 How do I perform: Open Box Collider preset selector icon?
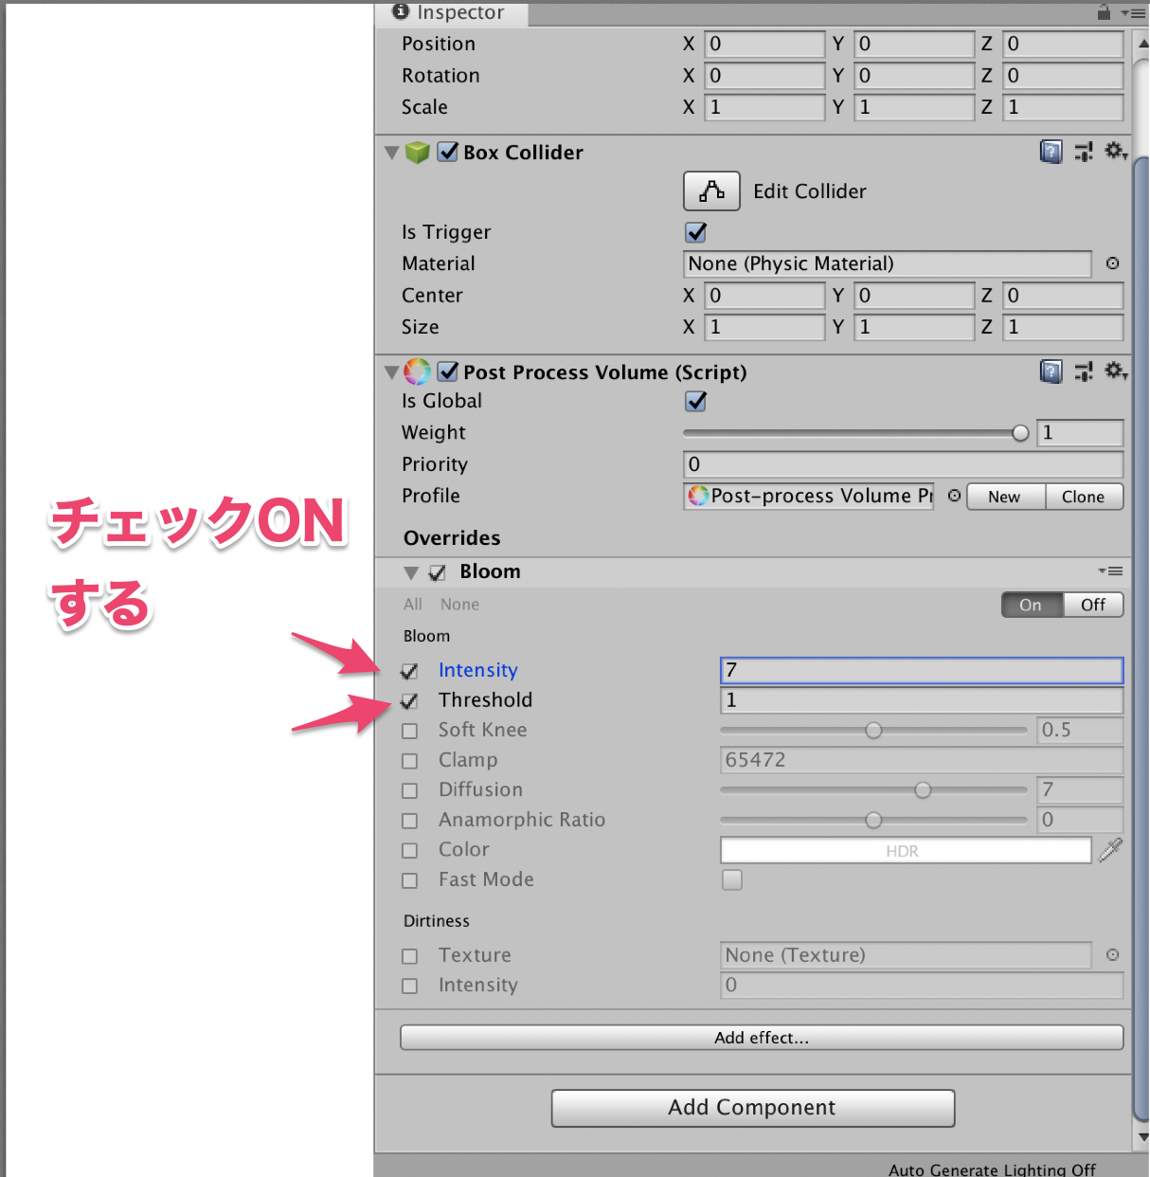point(1084,152)
